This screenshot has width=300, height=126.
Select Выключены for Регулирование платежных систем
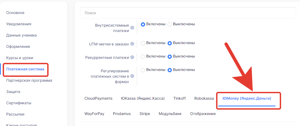[170, 70]
